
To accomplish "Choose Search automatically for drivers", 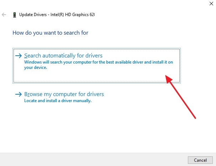I will (96, 66).
